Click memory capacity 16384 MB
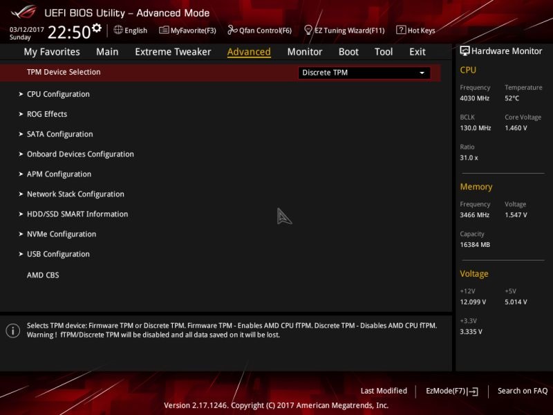Image resolution: width=553 pixels, height=415 pixels. point(475,245)
